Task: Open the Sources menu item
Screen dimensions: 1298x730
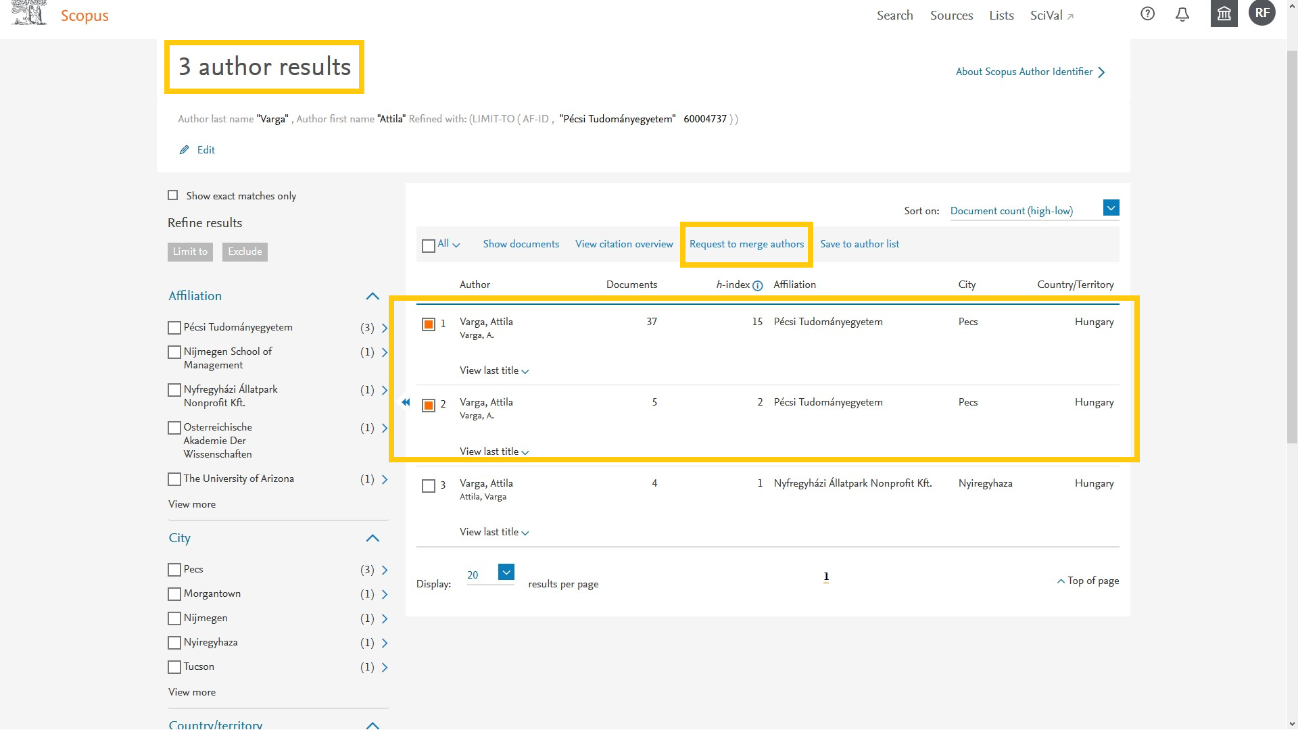Action: pos(951,15)
